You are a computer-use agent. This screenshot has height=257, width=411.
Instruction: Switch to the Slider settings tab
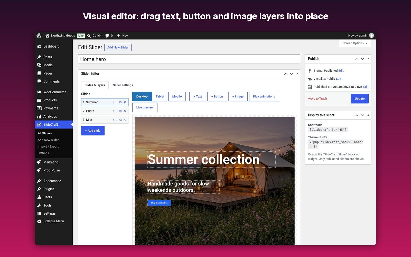123,85
